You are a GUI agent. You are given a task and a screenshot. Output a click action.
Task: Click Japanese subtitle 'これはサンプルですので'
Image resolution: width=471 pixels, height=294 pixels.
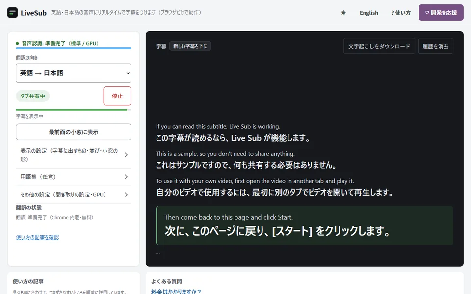click(246, 165)
